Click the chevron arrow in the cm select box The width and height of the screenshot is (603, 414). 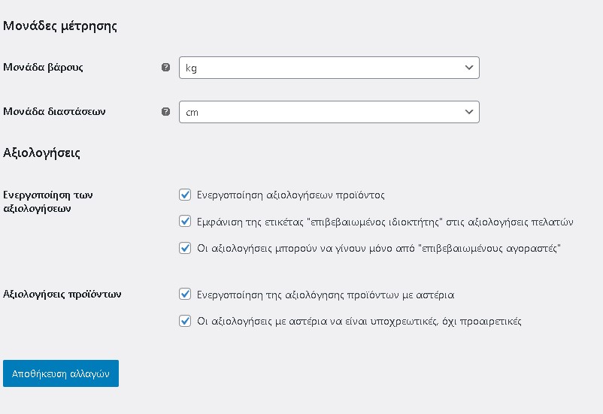coord(468,112)
